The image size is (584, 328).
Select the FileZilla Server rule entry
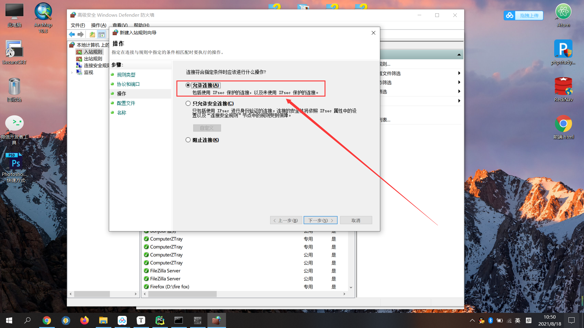point(165,271)
